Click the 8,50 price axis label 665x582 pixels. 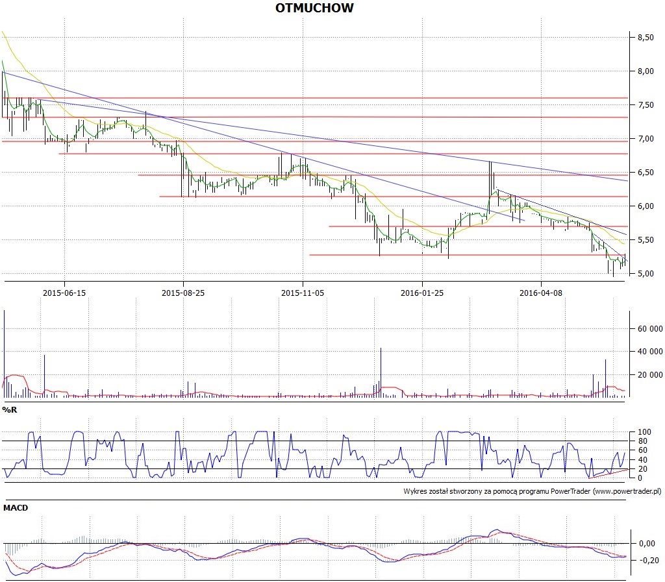(646, 37)
